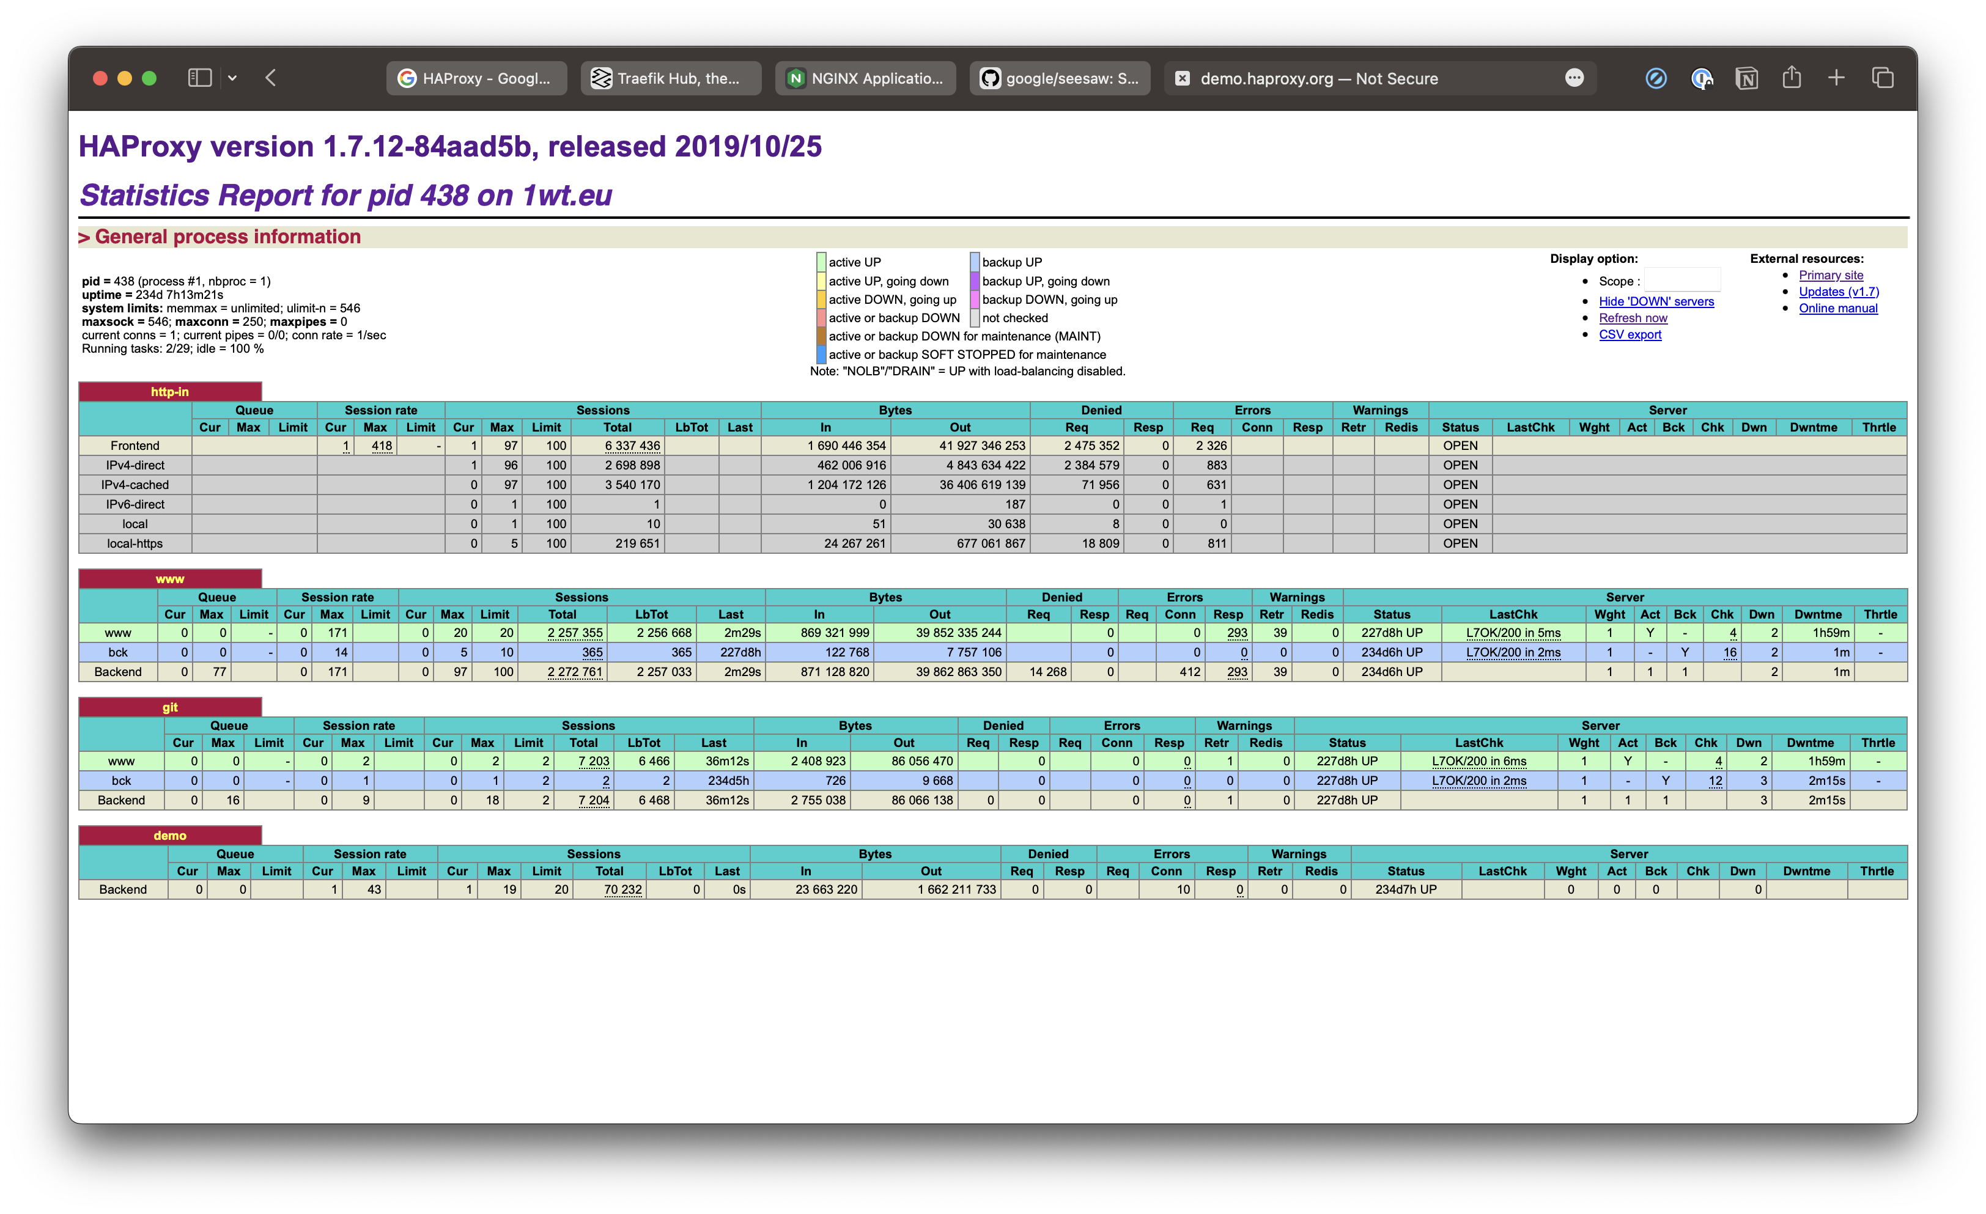Click the backup UP legend color swatch
The height and width of the screenshot is (1214, 1986).
coord(975,262)
